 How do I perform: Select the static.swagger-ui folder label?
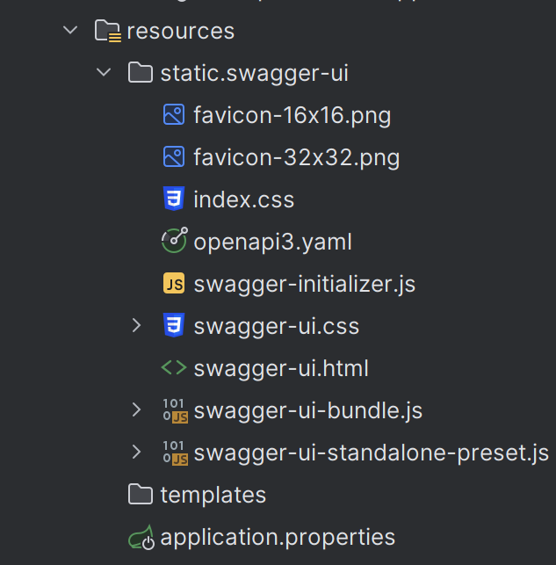[254, 74]
